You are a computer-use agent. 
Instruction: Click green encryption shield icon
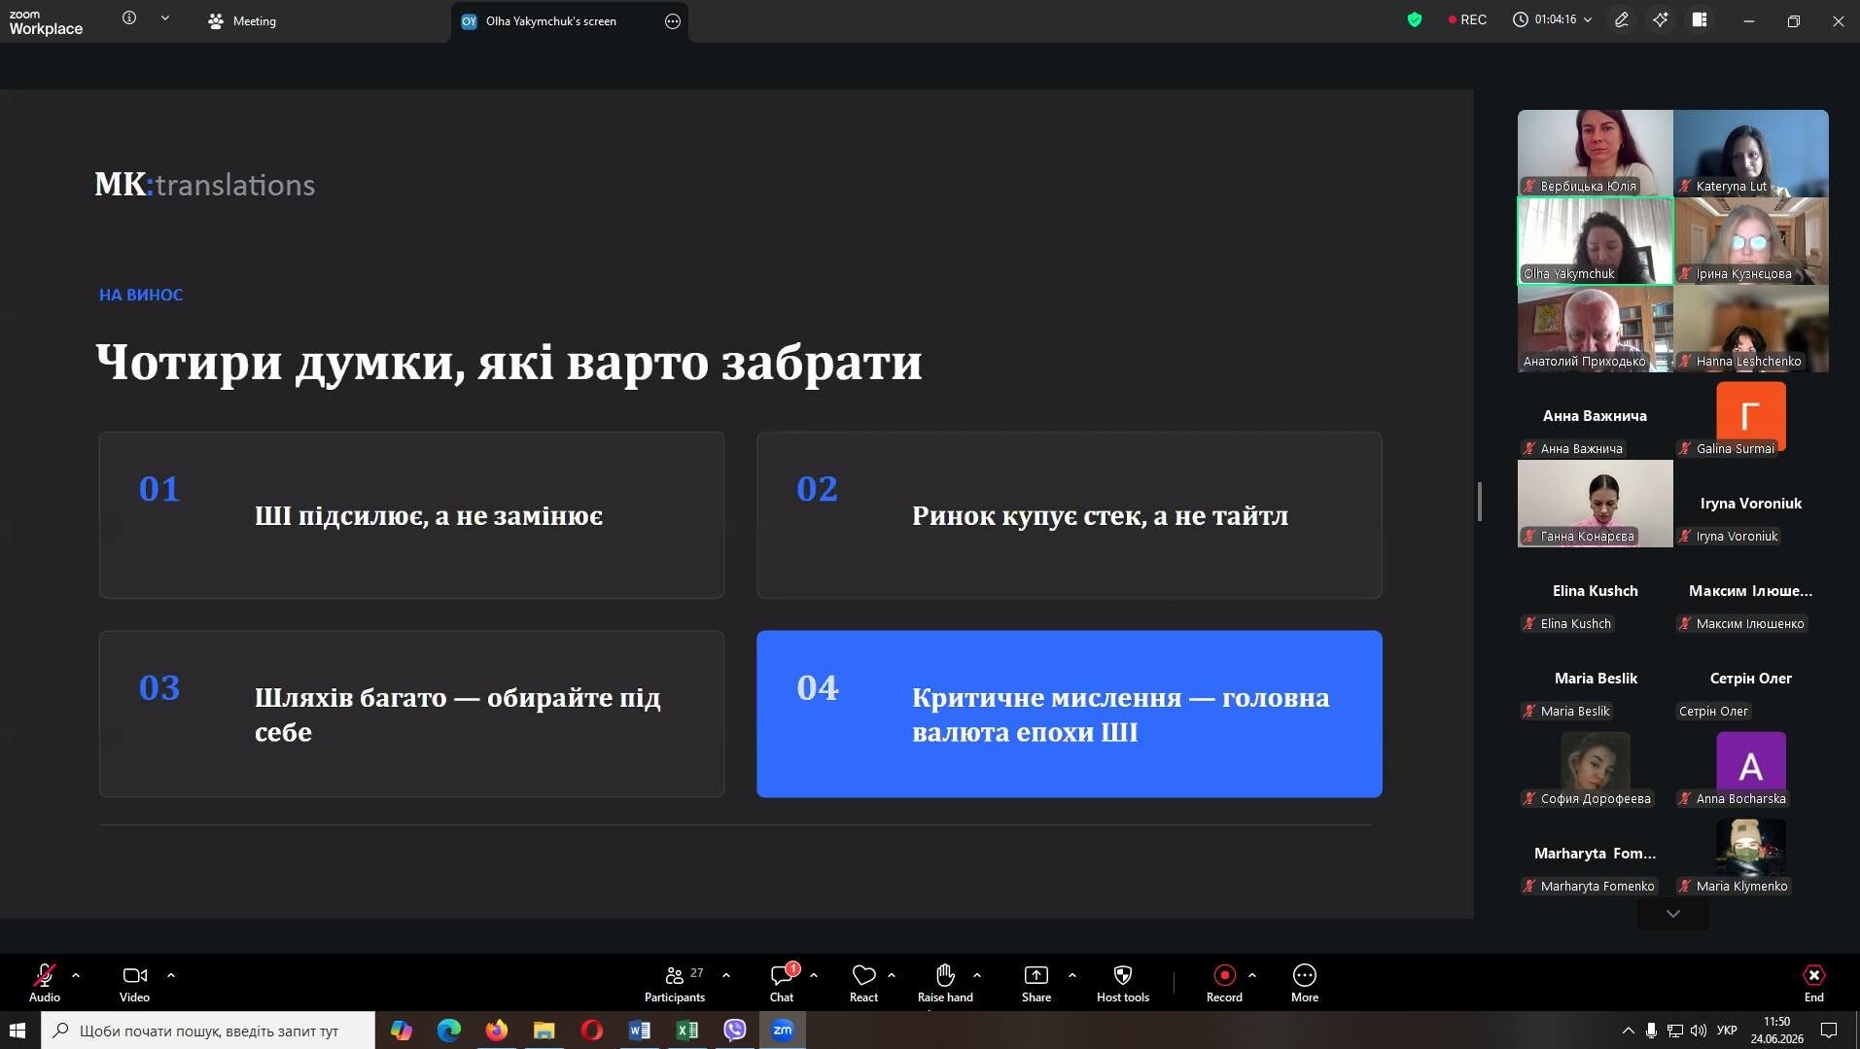point(1415,19)
